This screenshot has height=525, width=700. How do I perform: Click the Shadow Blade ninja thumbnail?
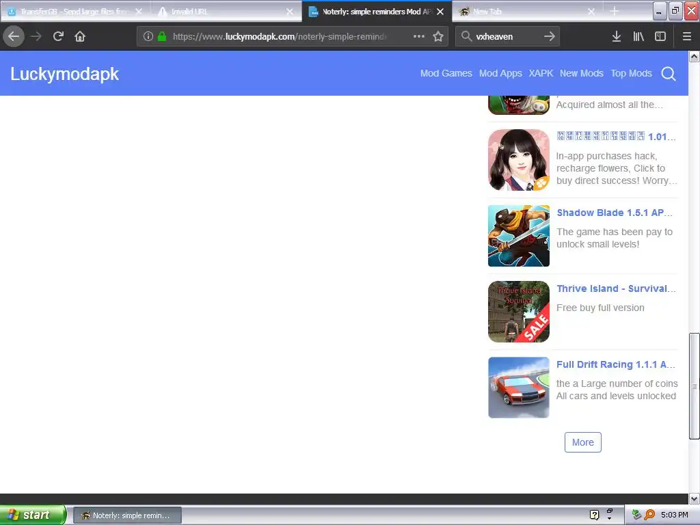[519, 236]
